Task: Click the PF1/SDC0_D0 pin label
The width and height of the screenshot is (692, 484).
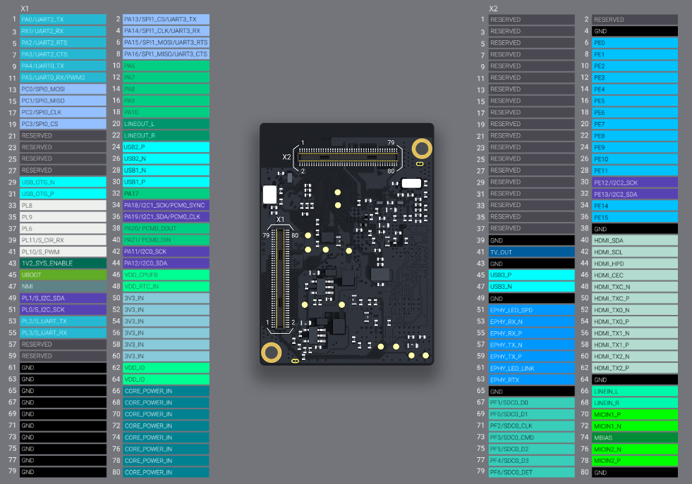Action: [531, 402]
